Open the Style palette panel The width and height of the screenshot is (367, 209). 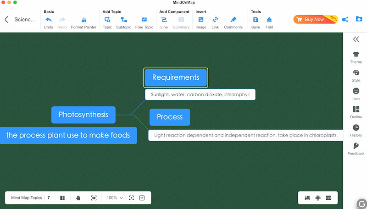tap(356, 76)
